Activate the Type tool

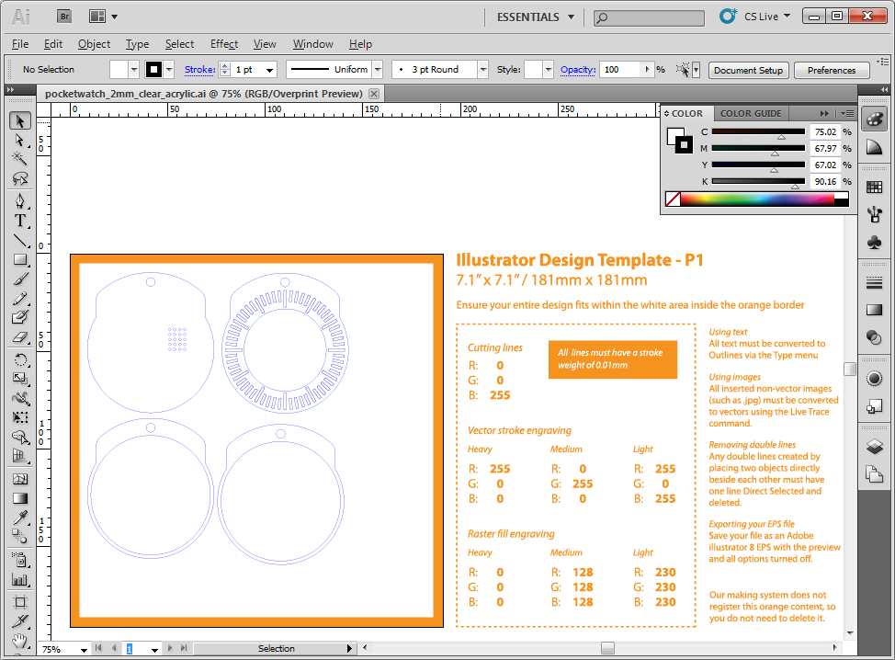click(x=20, y=221)
